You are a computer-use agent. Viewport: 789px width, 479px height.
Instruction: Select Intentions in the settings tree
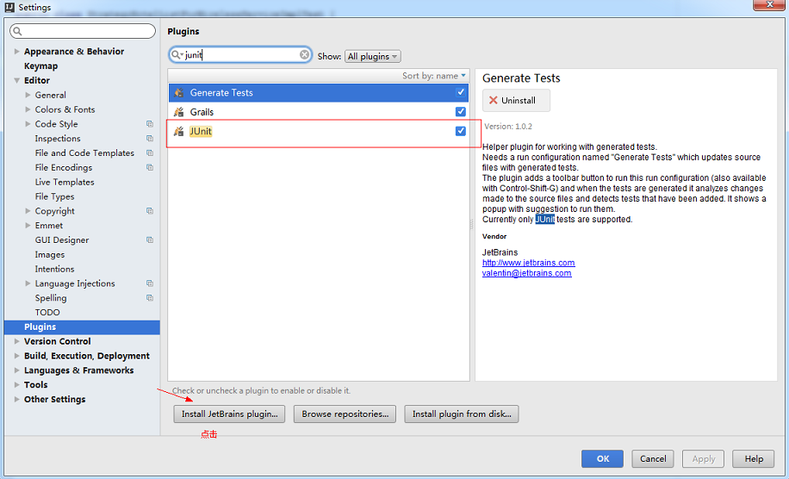[54, 269]
